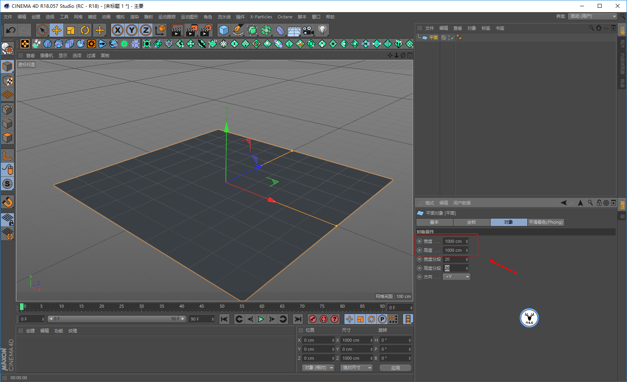Open the Octane menu
Viewport: 627px width, 382px height.
pyautogui.click(x=285, y=17)
